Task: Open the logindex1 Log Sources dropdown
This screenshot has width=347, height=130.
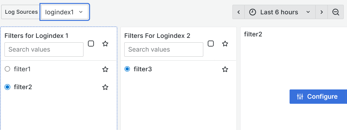Action: coord(65,12)
